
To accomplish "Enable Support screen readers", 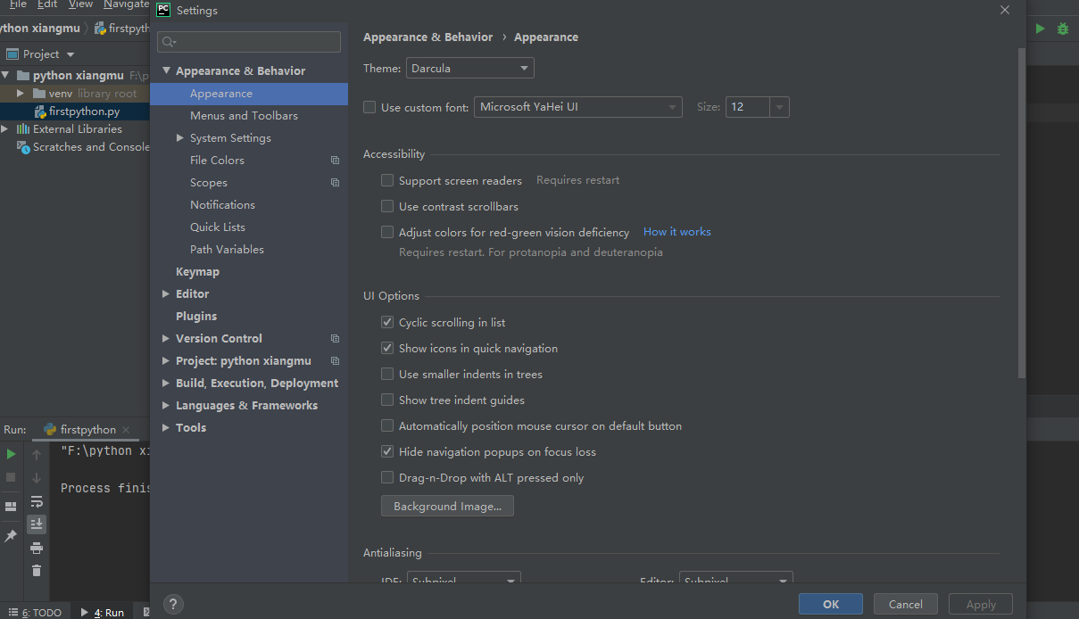I will [x=387, y=180].
